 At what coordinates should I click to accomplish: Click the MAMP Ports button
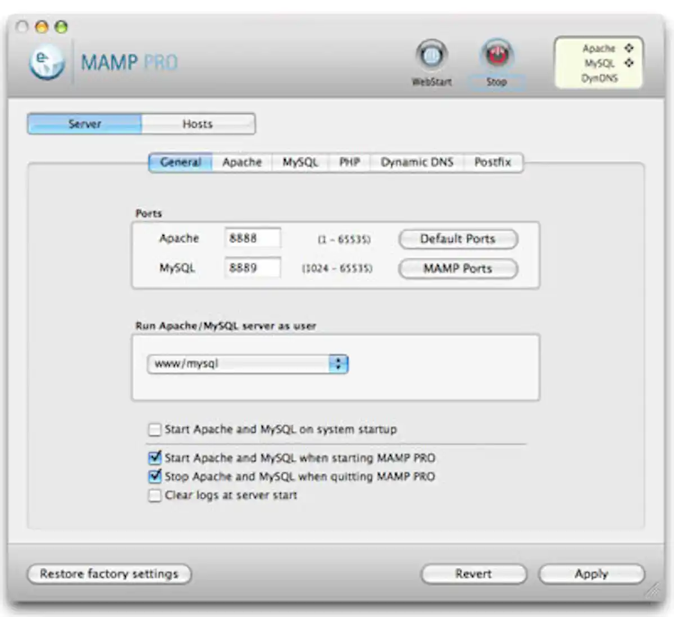[458, 269]
